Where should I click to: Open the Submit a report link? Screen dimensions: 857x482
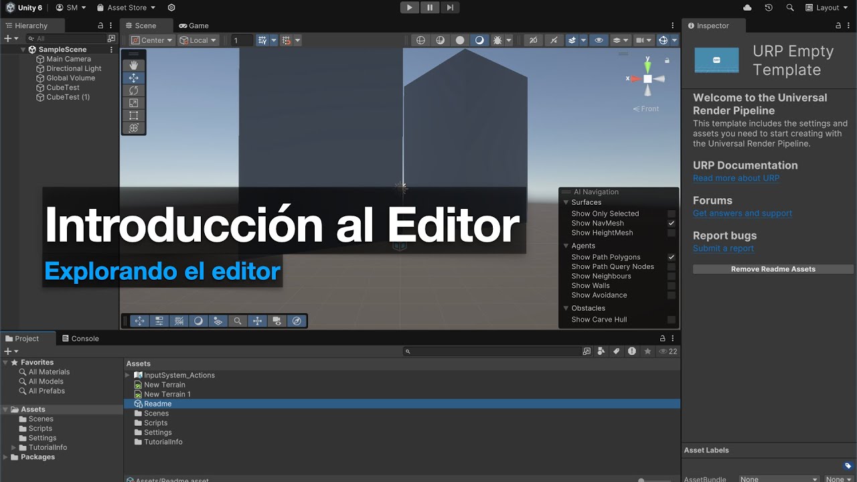(x=723, y=248)
